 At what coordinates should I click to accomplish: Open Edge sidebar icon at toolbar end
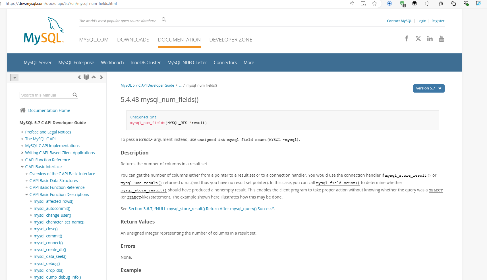pos(478,3)
